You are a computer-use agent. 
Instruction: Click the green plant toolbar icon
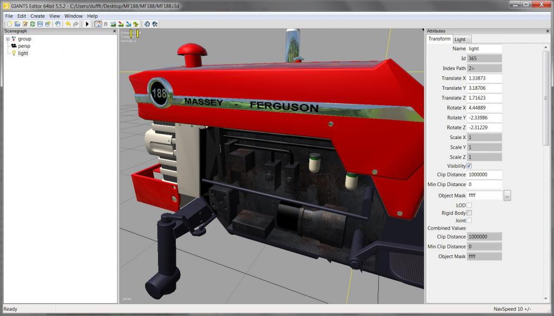click(136, 24)
